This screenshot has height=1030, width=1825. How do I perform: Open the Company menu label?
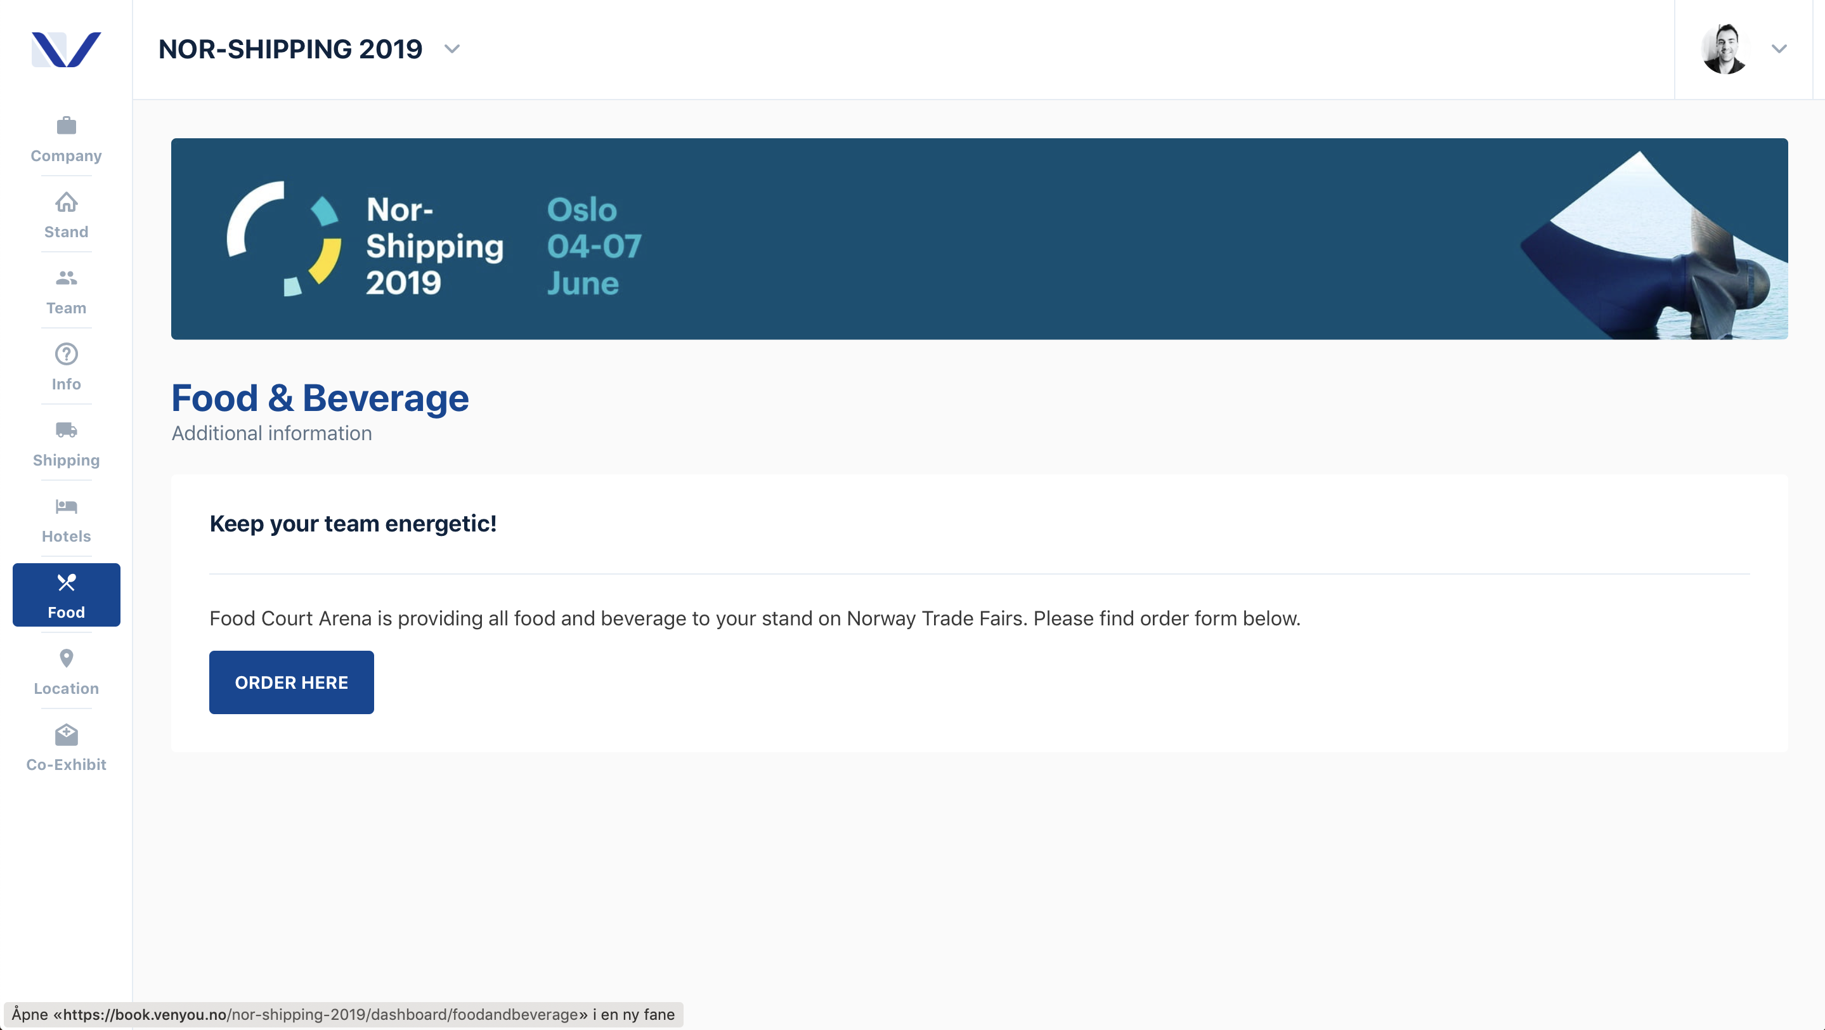click(66, 156)
